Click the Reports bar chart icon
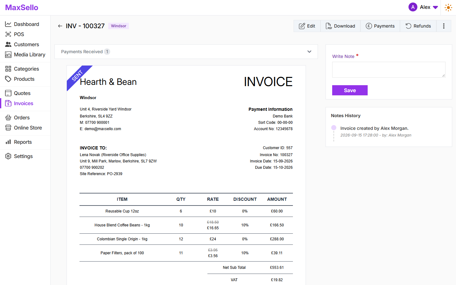 coord(8,142)
